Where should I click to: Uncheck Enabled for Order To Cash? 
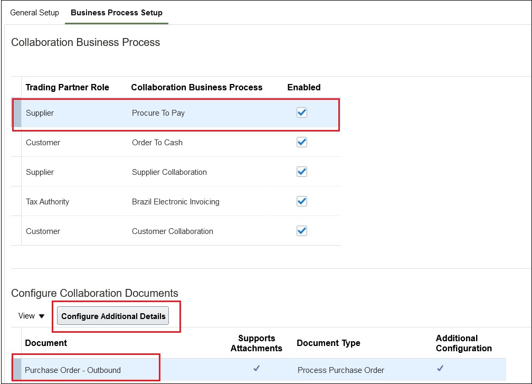tap(301, 142)
